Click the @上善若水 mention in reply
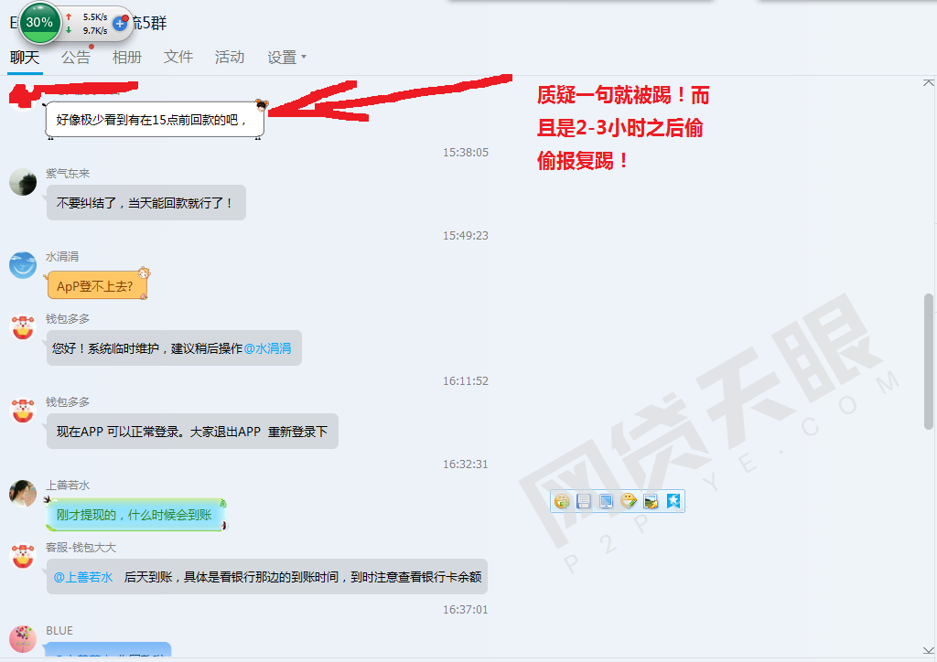The width and height of the screenshot is (937, 662). click(x=82, y=577)
